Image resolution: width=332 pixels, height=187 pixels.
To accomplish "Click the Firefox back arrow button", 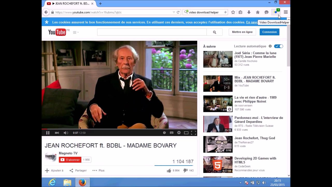I will [x=46, y=12].
